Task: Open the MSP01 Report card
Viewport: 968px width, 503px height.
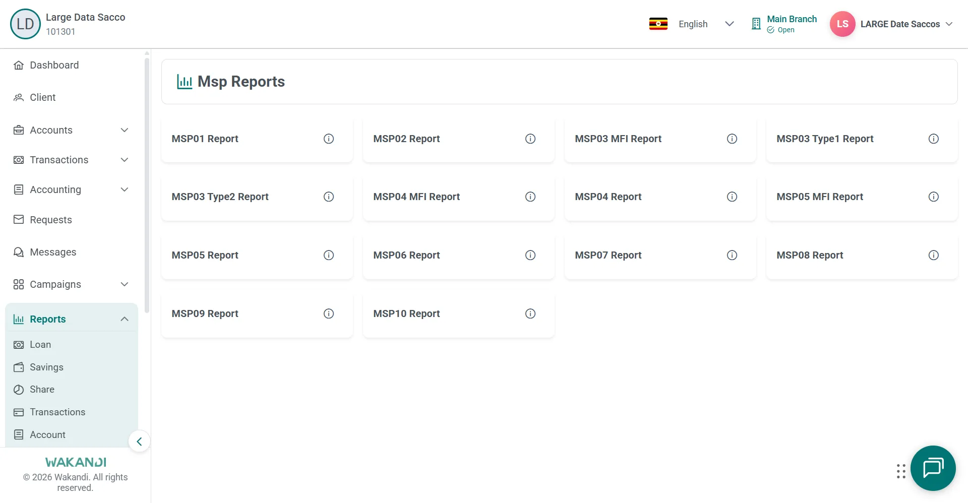Action: click(x=257, y=139)
